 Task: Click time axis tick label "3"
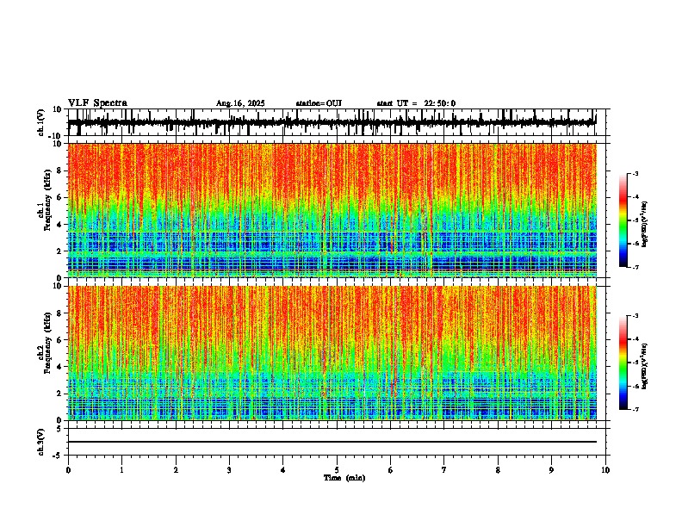point(229,470)
